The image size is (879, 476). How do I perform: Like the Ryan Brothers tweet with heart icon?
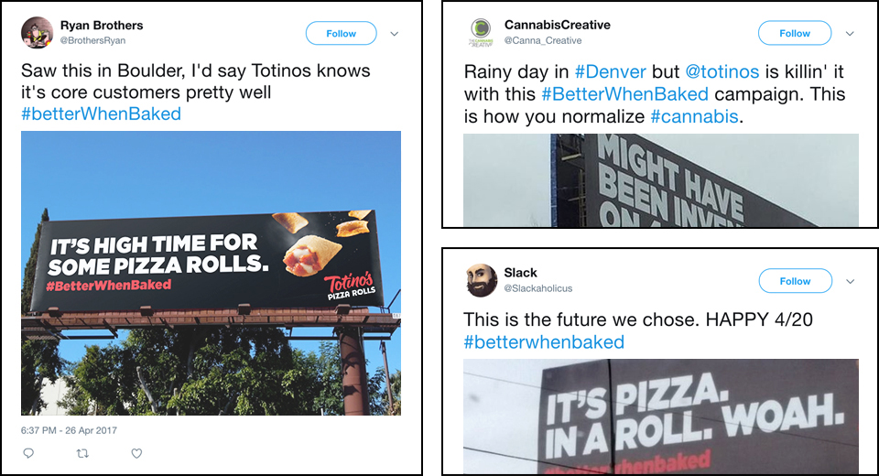[x=136, y=453]
